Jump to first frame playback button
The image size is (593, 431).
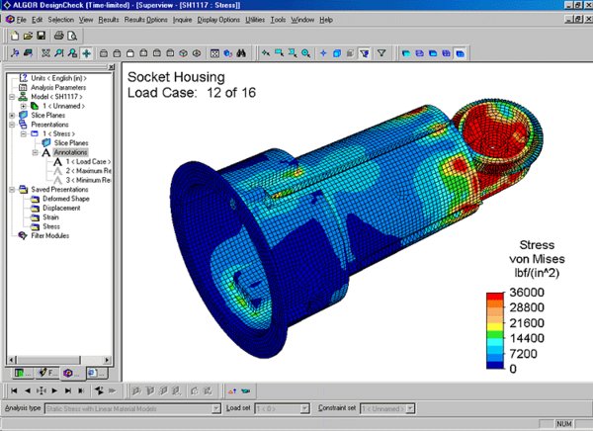point(12,391)
